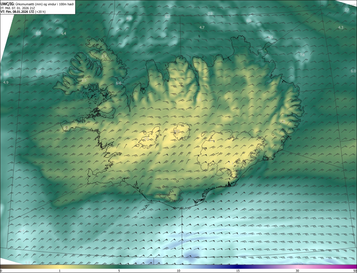This screenshot has width=357, height=273.
Task: Click the 7.7 value label on the map
Action: pyautogui.click(x=347, y=10)
